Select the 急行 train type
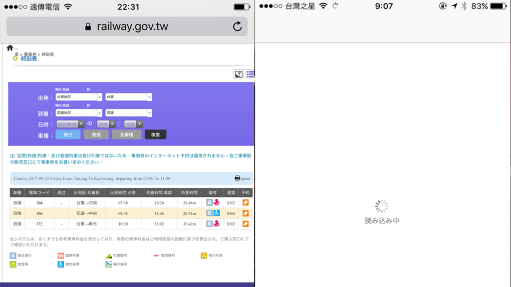 68,135
